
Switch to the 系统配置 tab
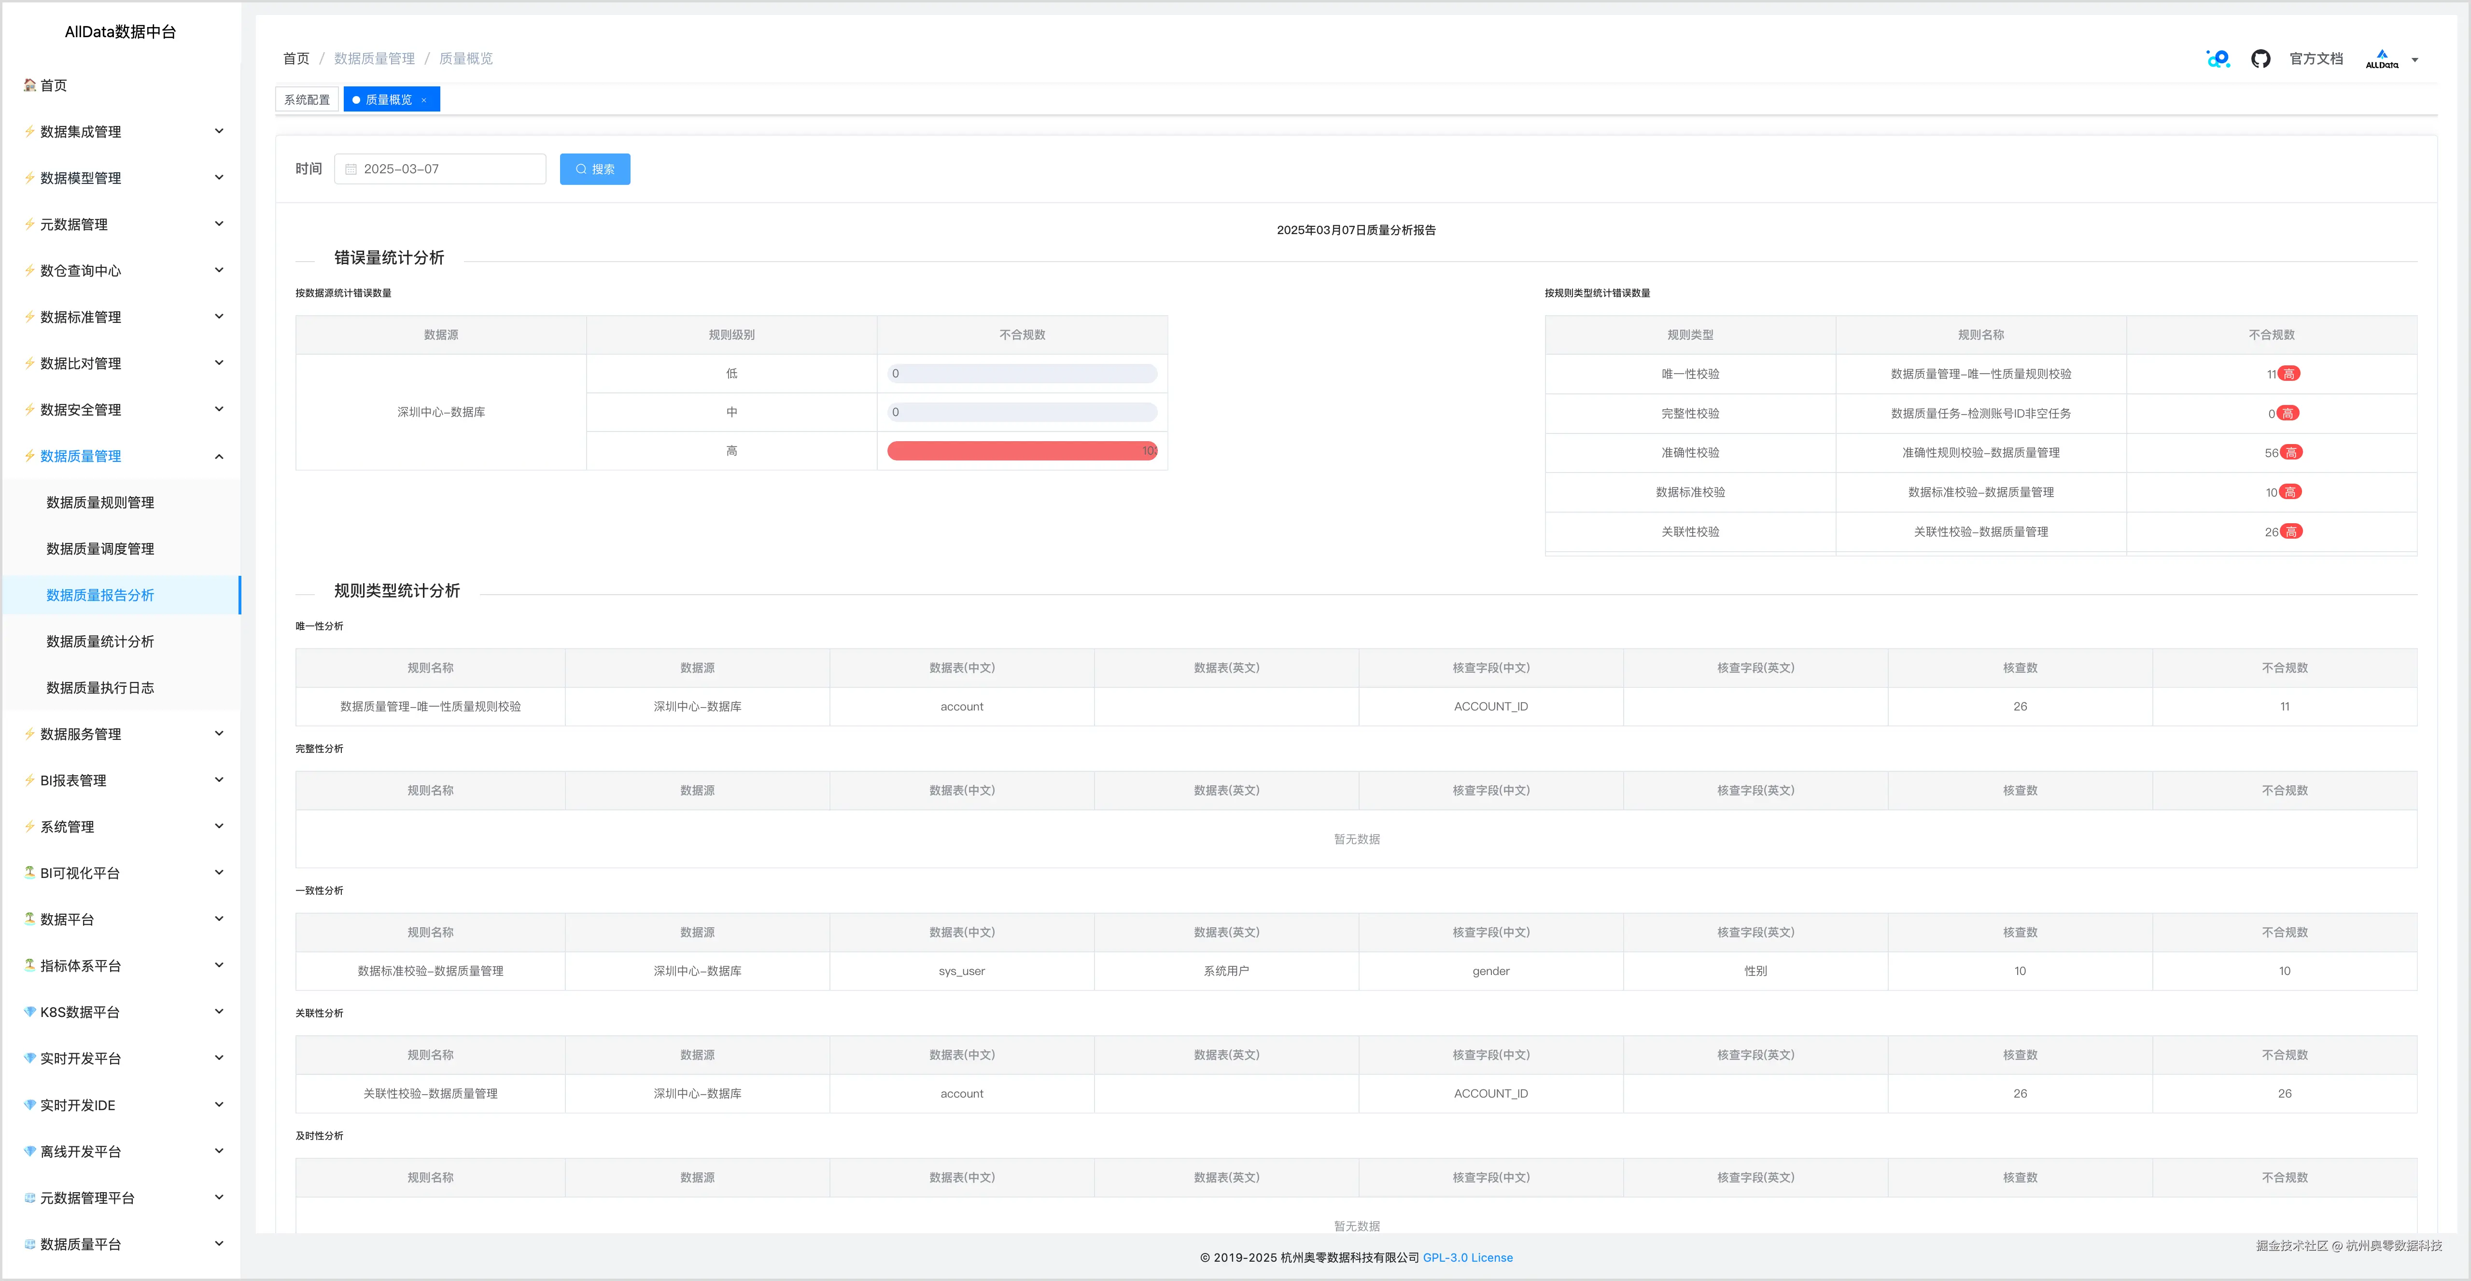click(307, 100)
